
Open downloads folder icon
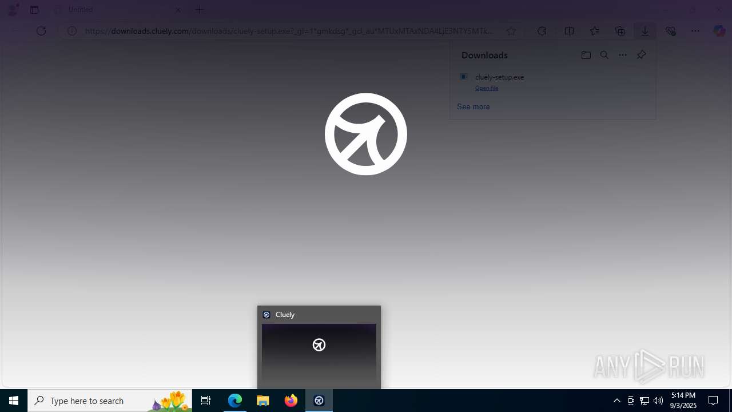coord(586,55)
